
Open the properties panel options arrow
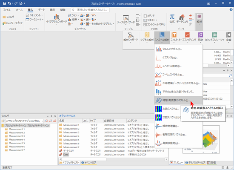coord(224,70)
